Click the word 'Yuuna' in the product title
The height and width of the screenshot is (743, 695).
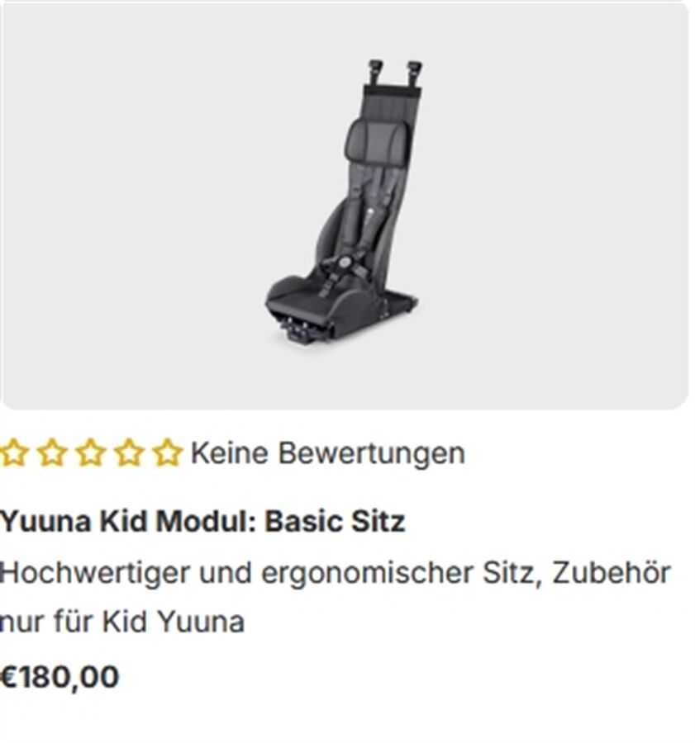(x=45, y=522)
